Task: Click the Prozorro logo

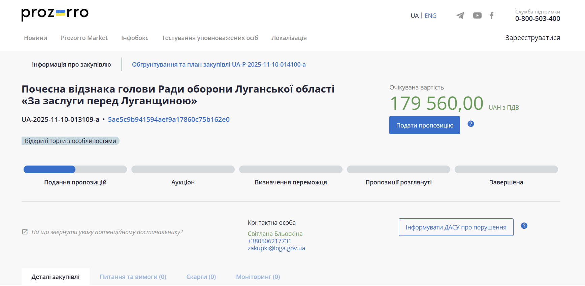Action: [x=55, y=14]
